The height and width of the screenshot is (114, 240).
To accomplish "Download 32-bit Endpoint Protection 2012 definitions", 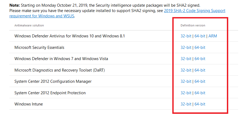I will click(x=186, y=93).
